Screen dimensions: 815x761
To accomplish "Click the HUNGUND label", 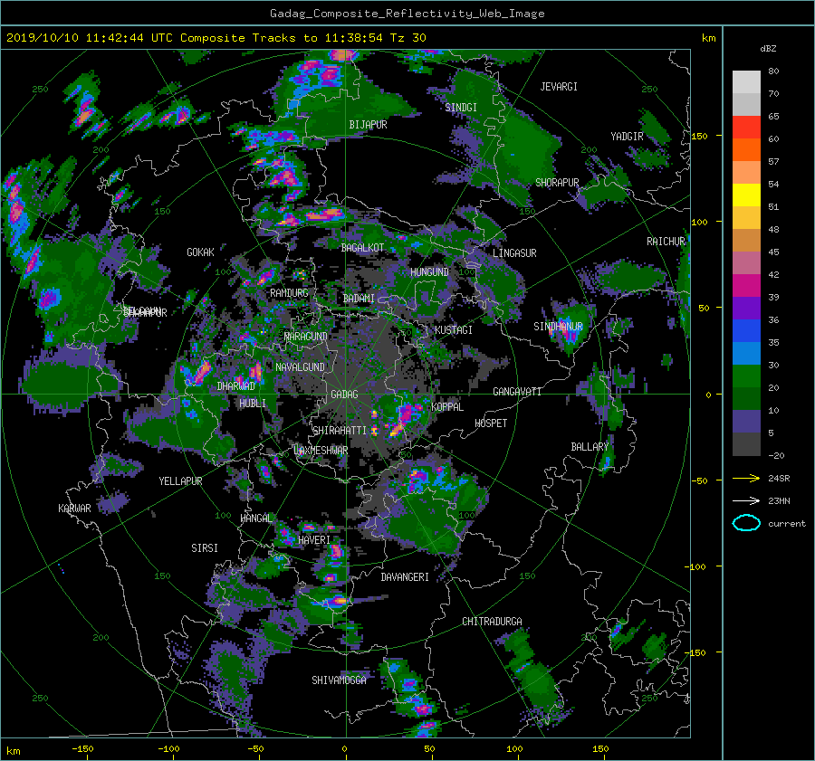I will [x=429, y=272].
